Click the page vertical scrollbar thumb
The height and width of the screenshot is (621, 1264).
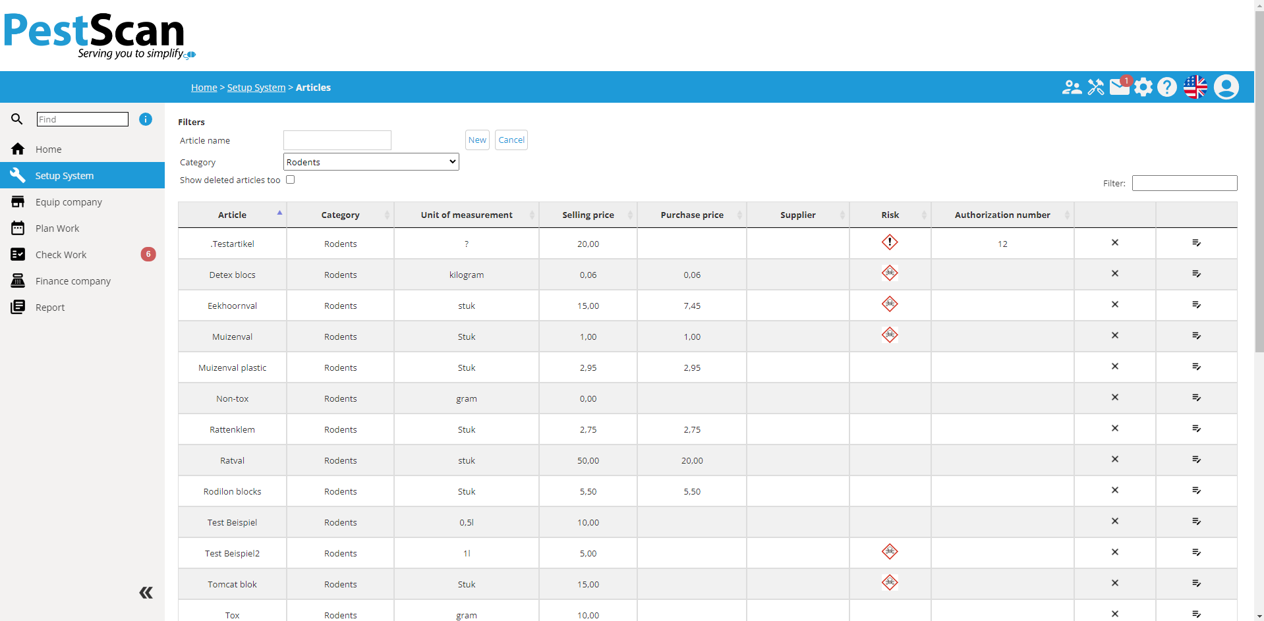[1259, 181]
